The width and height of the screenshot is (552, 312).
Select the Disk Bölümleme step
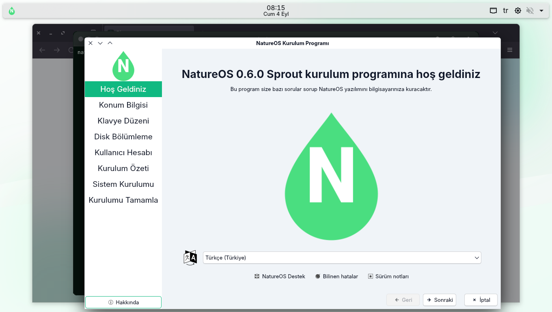tap(123, 136)
